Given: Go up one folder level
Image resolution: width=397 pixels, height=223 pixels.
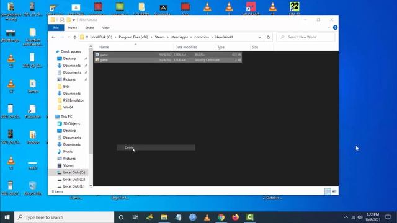Looking at the screenshot, I should [75, 37].
